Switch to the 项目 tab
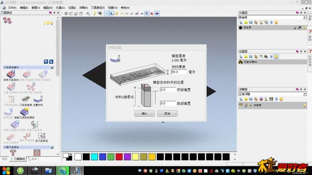 click(x=5, y=159)
